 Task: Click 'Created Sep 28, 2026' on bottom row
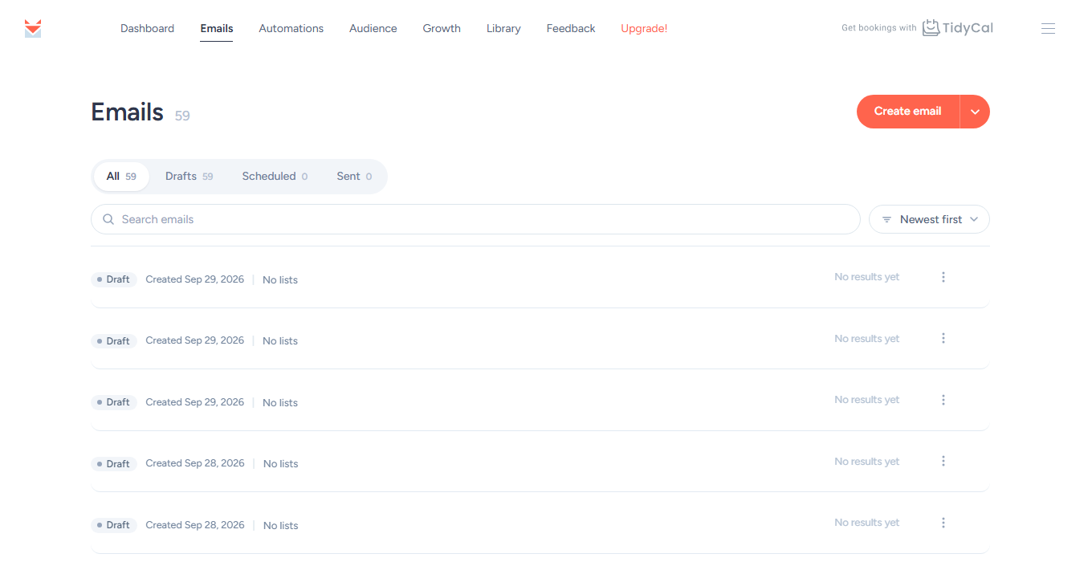coord(195,525)
